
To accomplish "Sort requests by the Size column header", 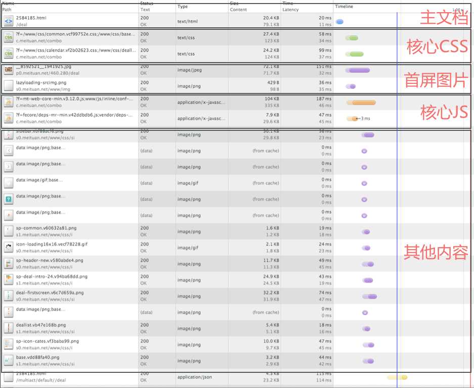I will coord(234,4).
